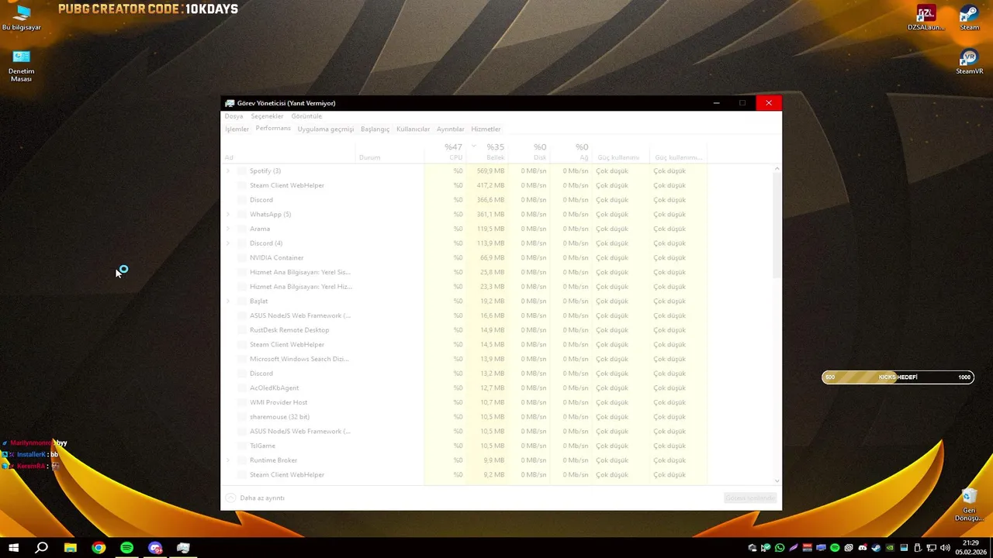Open SteamVR desktop shortcut
The image size is (993, 558).
point(969,62)
